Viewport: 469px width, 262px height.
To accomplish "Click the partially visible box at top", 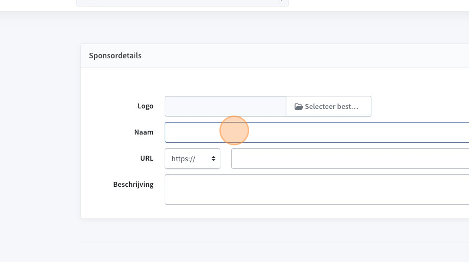I will pyautogui.click(x=183, y=3).
